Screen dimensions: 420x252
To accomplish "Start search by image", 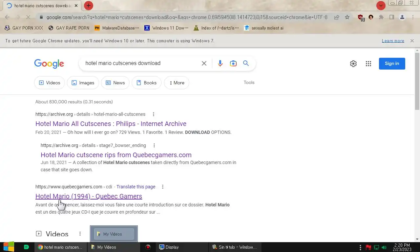I will click(233, 63).
